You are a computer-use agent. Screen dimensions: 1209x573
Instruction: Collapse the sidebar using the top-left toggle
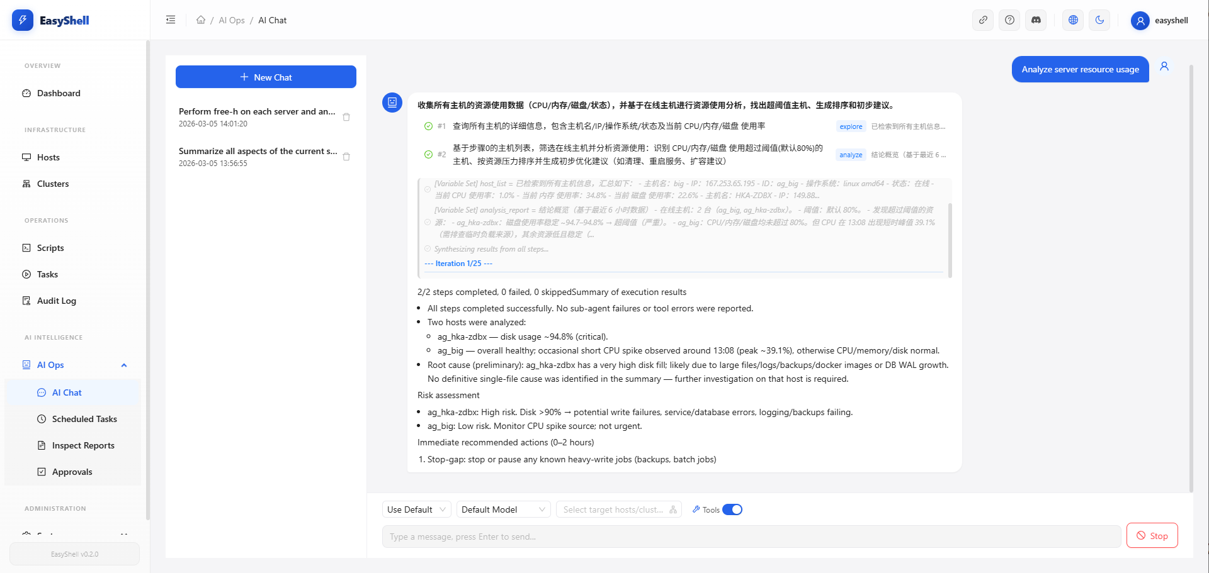coord(170,19)
